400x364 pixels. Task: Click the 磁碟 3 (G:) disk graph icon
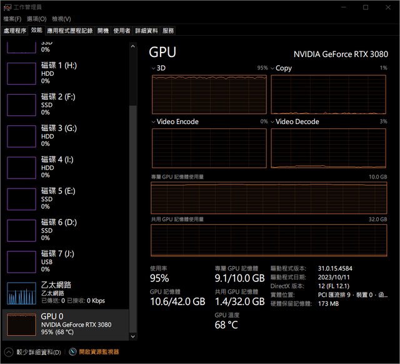pyautogui.click(x=21, y=136)
